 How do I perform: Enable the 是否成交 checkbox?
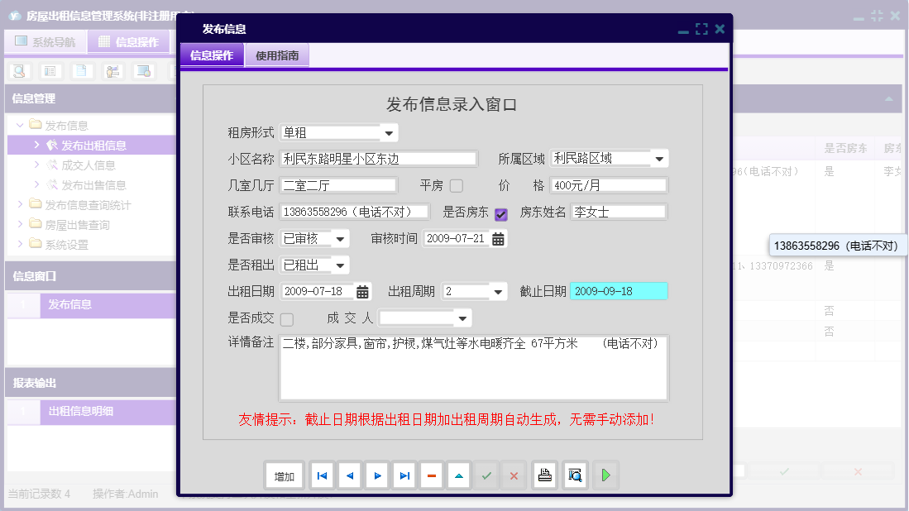click(x=286, y=318)
